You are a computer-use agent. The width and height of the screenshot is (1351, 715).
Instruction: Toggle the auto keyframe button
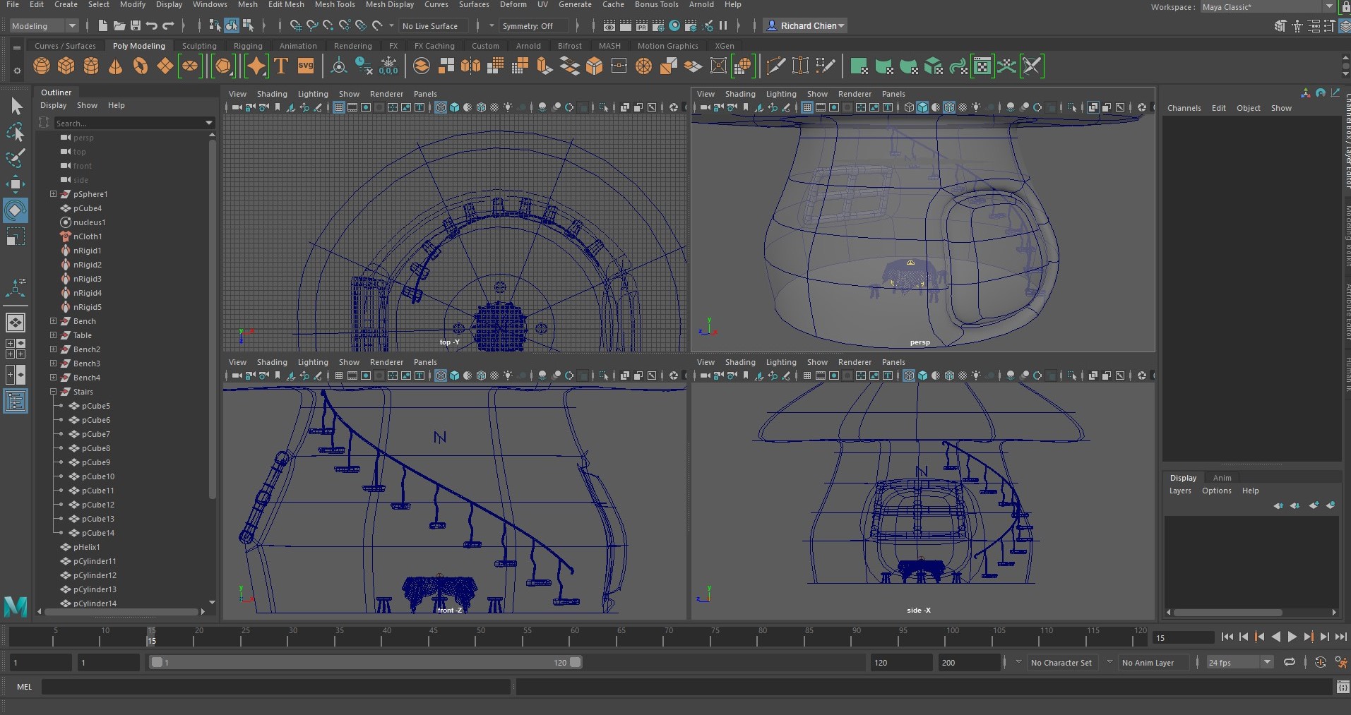pos(1321,663)
